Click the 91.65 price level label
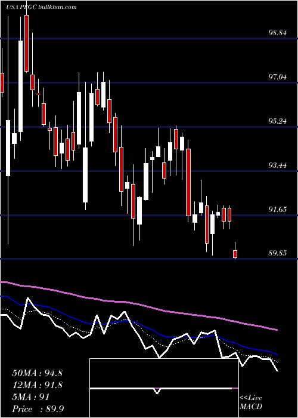 (x=278, y=209)
